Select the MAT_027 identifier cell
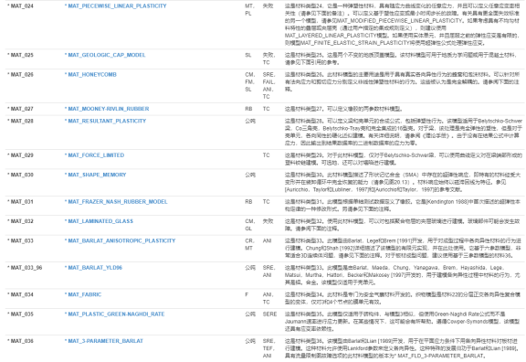 (x=20, y=109)
